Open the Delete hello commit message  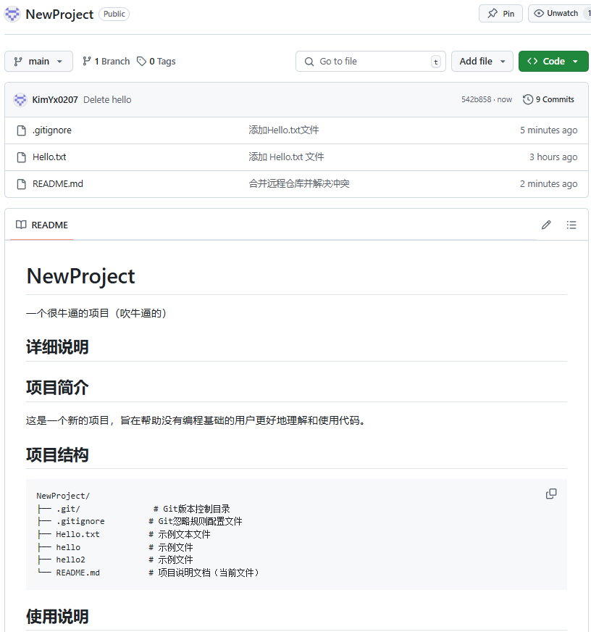point(107,99)
